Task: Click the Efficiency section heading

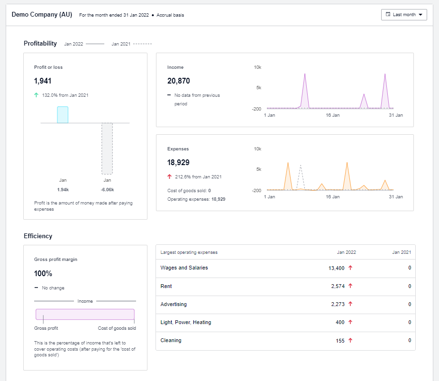Action: pos(38,236)
